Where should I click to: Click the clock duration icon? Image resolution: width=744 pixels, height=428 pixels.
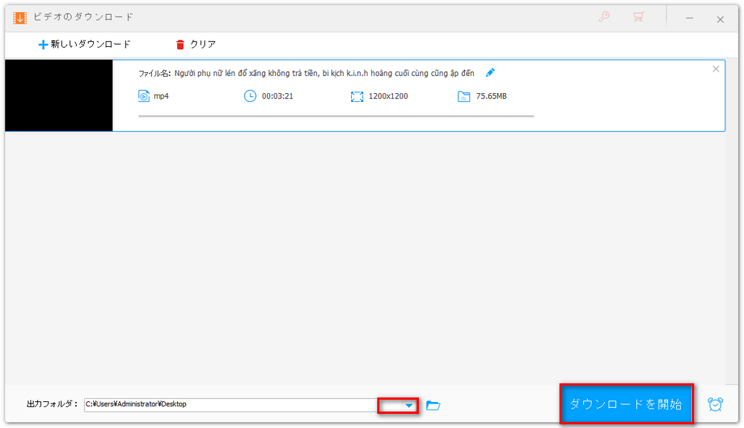[x=250, y=96]
